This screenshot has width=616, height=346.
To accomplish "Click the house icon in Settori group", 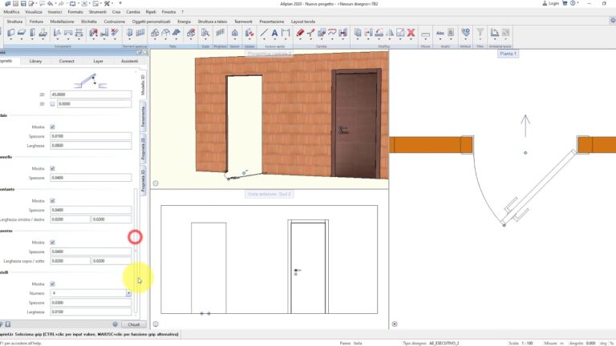I will (x=234, y=33).
